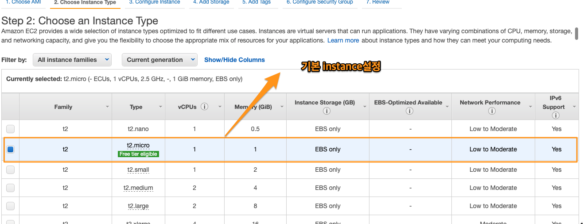The width and height of the screenshot is (583, 224).
Task: Click the Family column sort arrow
Action: (x=107, y=107)
